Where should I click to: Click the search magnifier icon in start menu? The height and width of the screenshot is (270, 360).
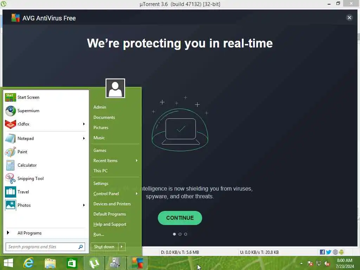pos(81,247)
